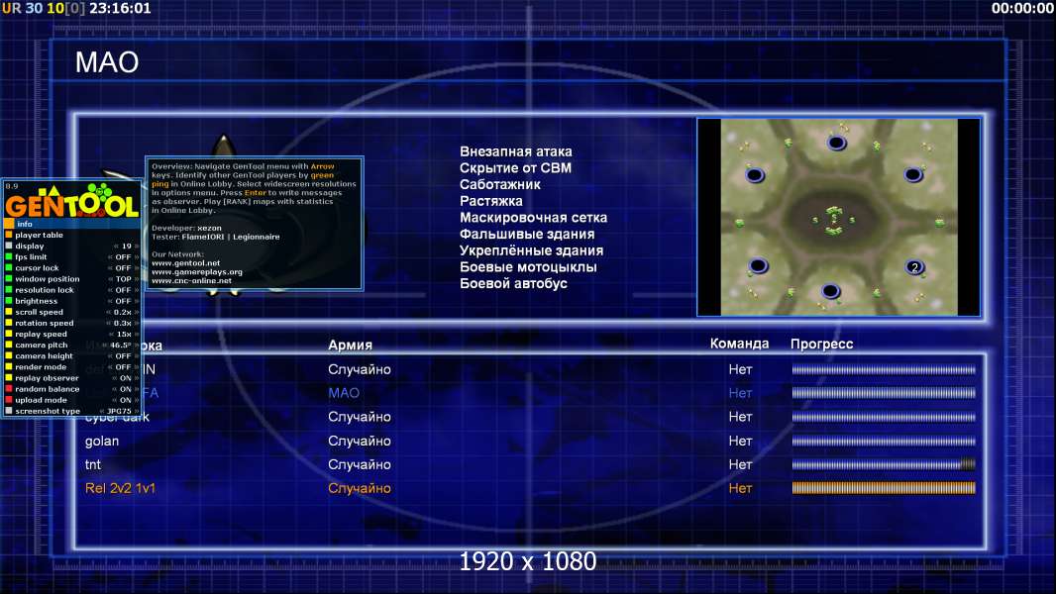Click the grey square beside display
This screenshot has width=1056, height=594.
[x=9, y=246]
